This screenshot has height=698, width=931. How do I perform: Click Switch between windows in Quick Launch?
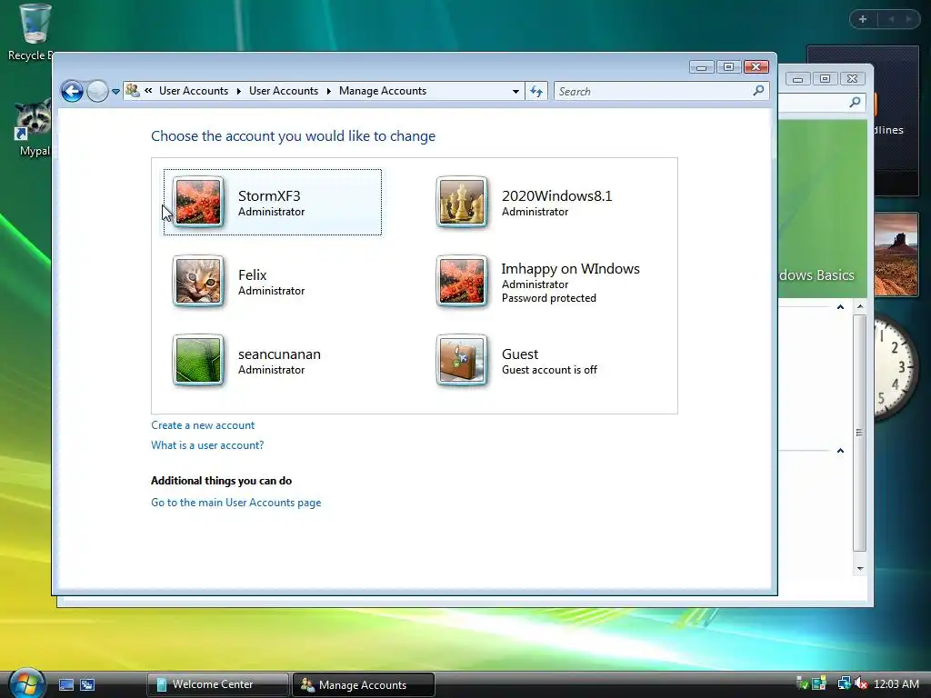coord(87,685)
